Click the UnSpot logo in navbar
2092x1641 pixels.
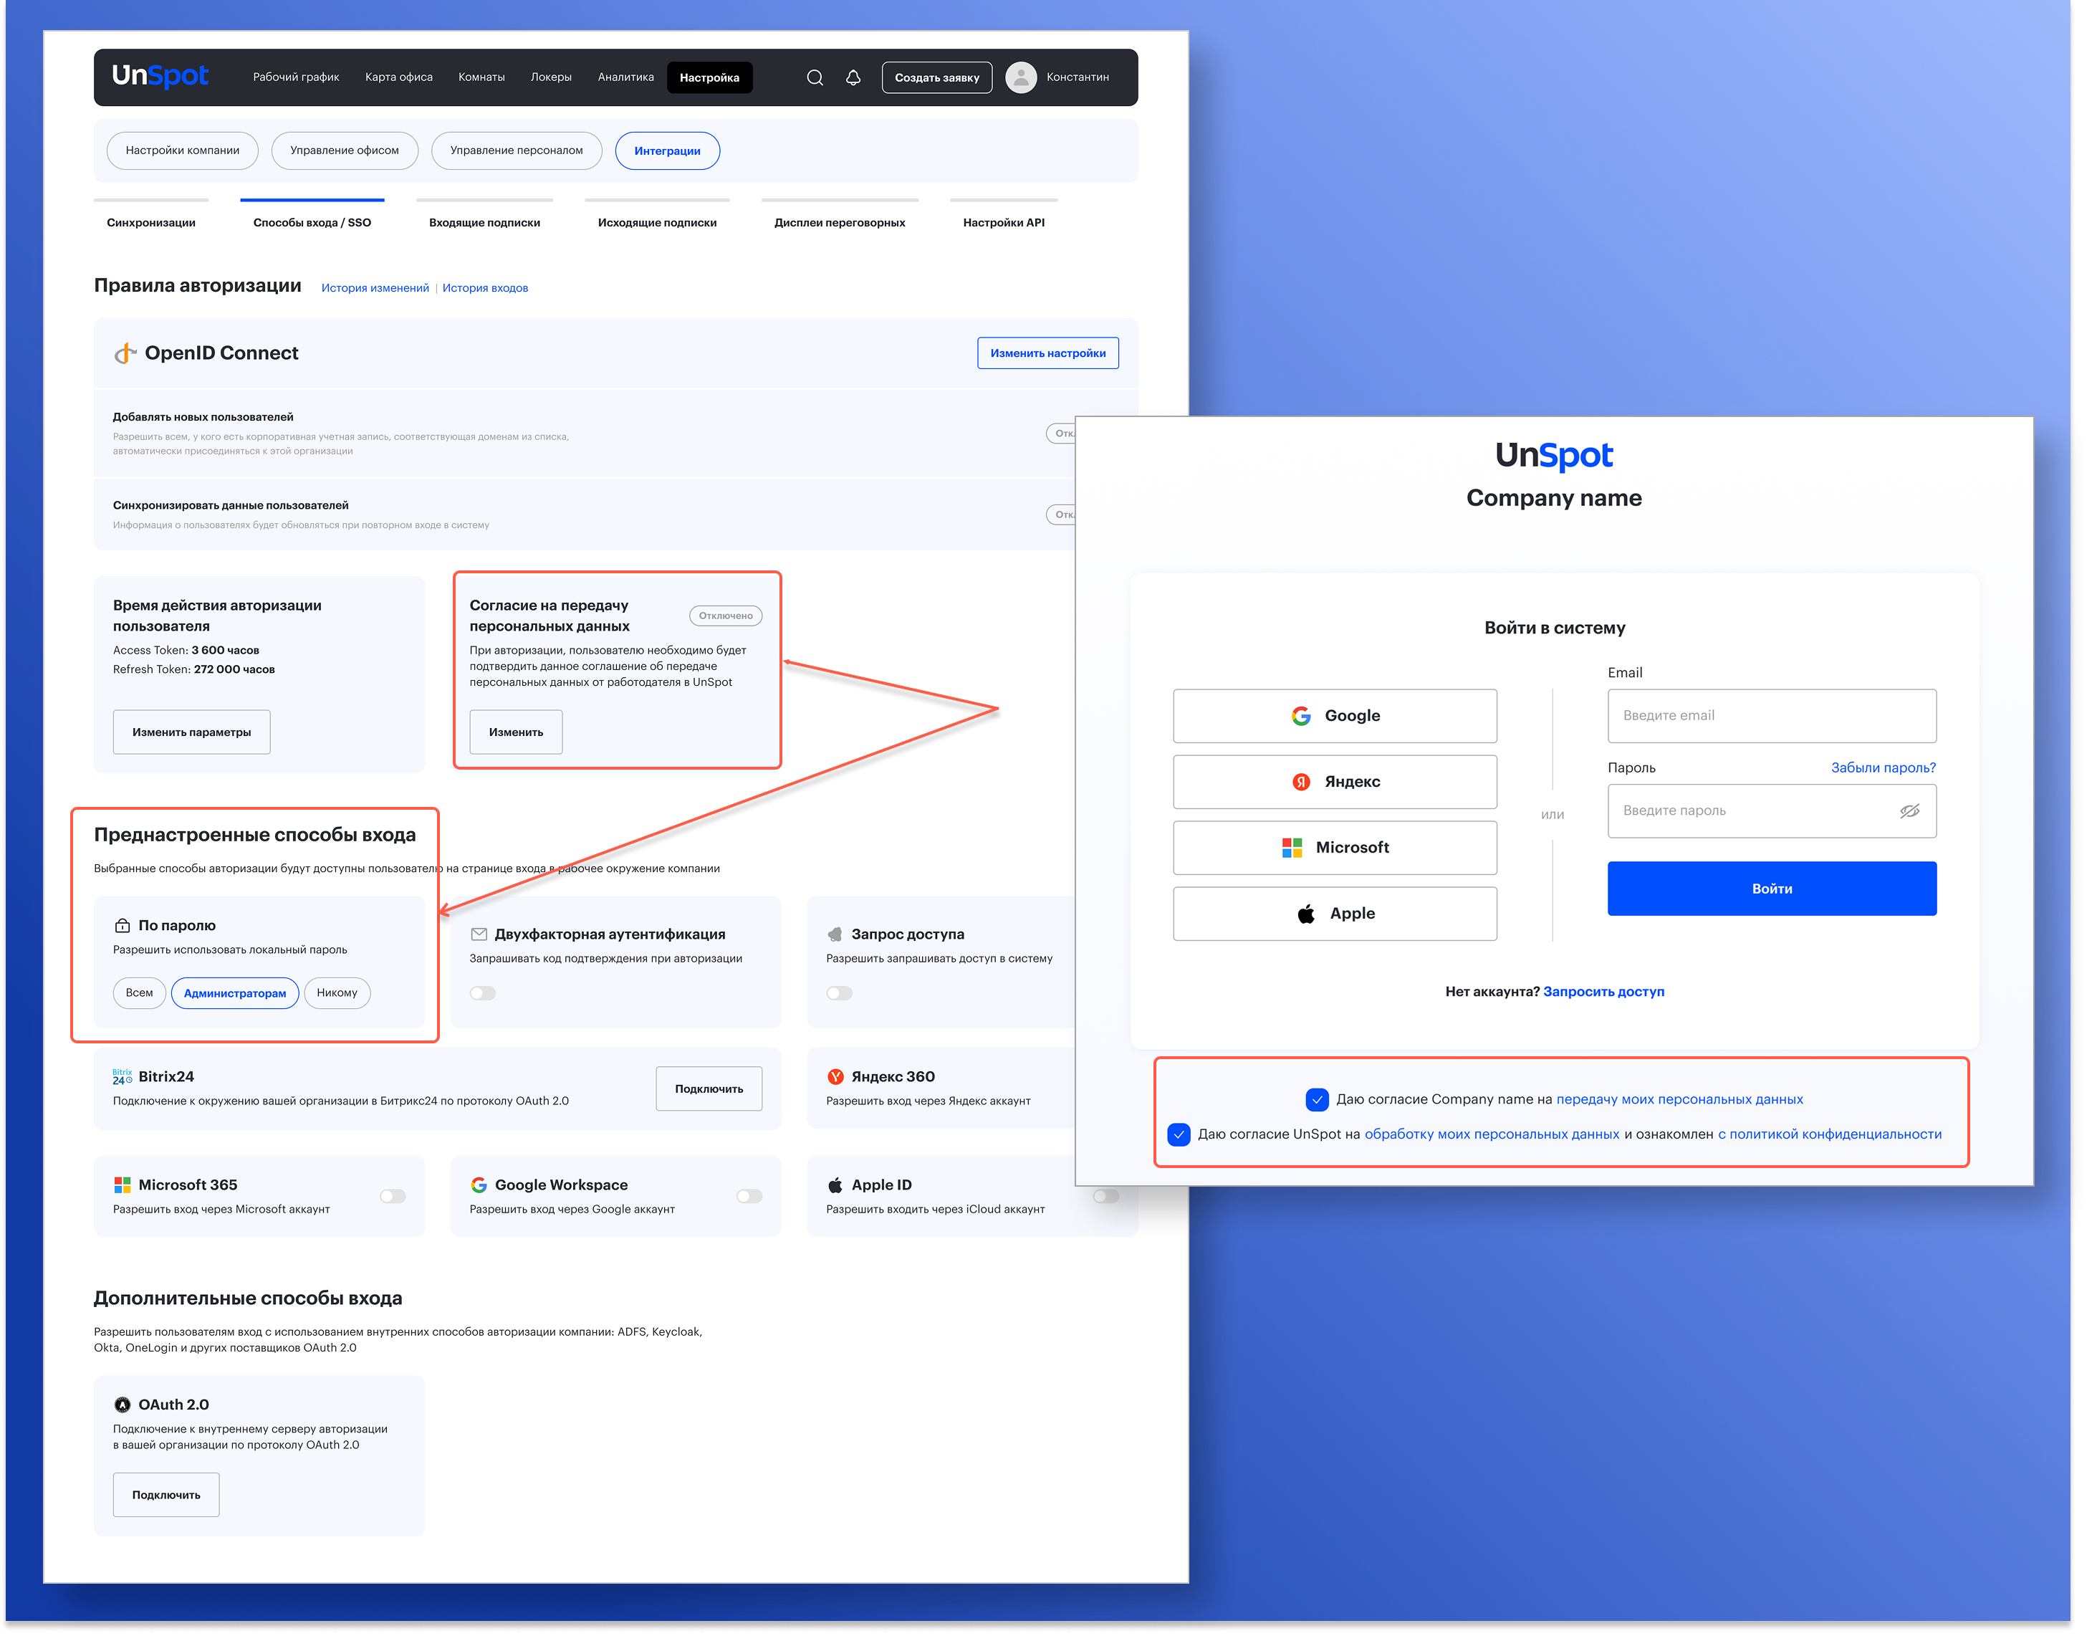[x=160, y=76]
